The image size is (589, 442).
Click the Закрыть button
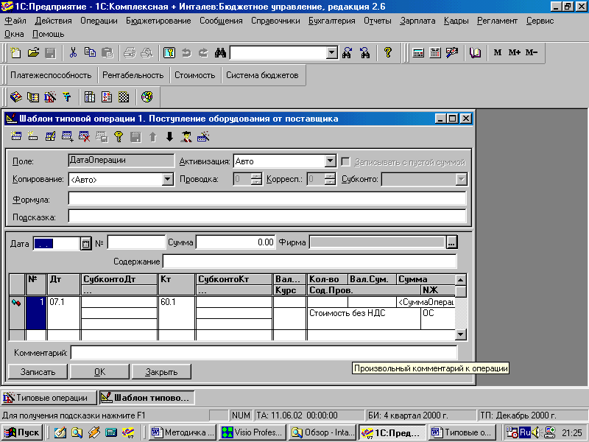pos(161,372)
